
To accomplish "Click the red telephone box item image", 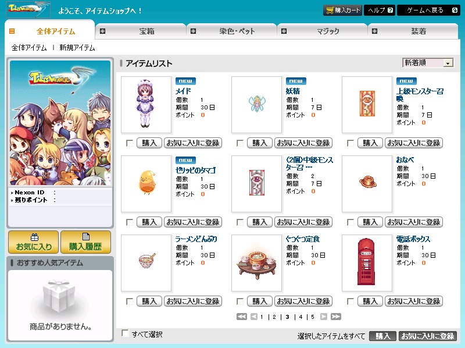I will point(367,263).
